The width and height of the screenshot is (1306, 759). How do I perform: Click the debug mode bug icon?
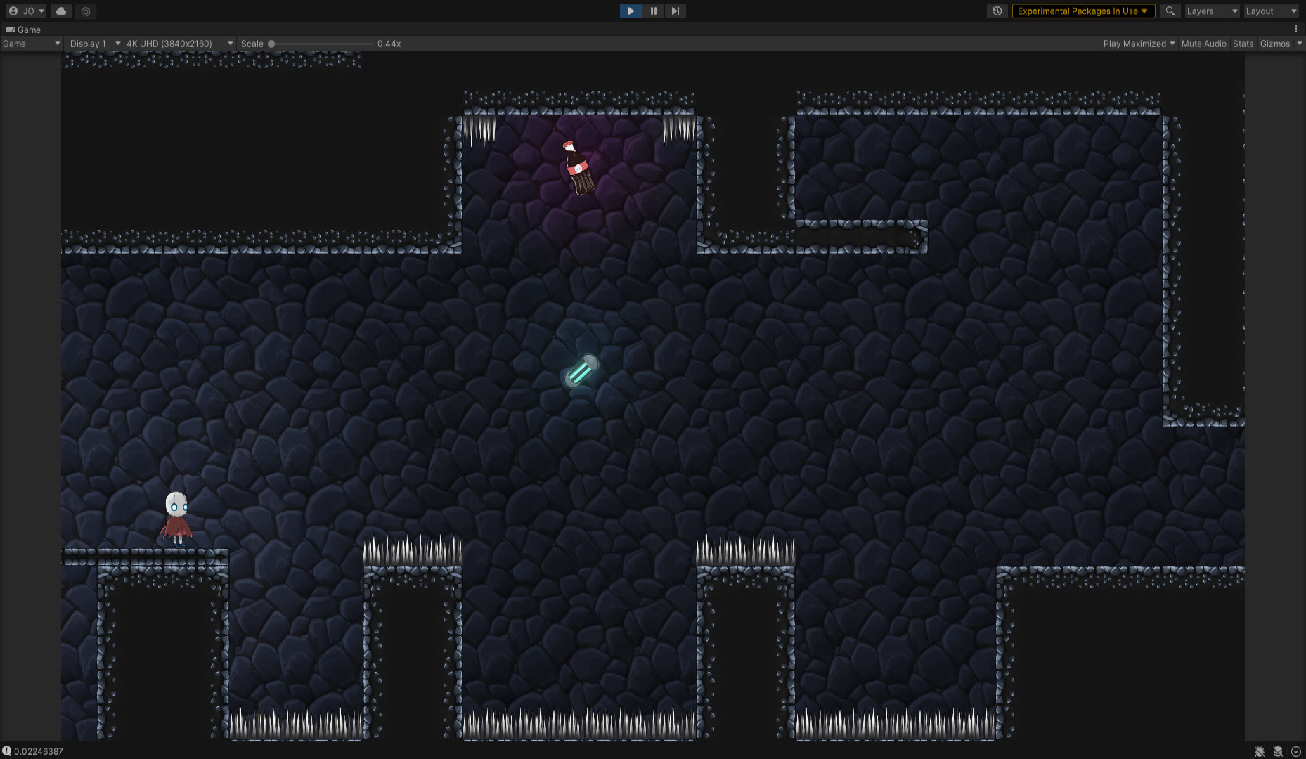[1259, 751]
